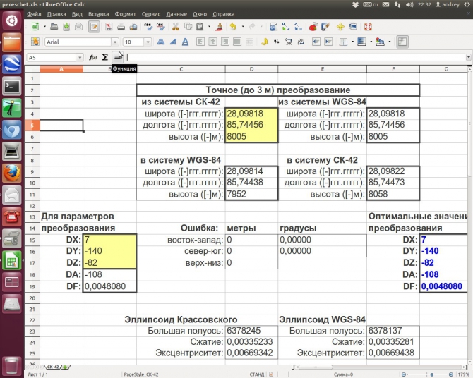Image resolution: width=473 pixels, height=378 pixels.
Task: Open the Формат menu
Action: (x=126, y=13)
